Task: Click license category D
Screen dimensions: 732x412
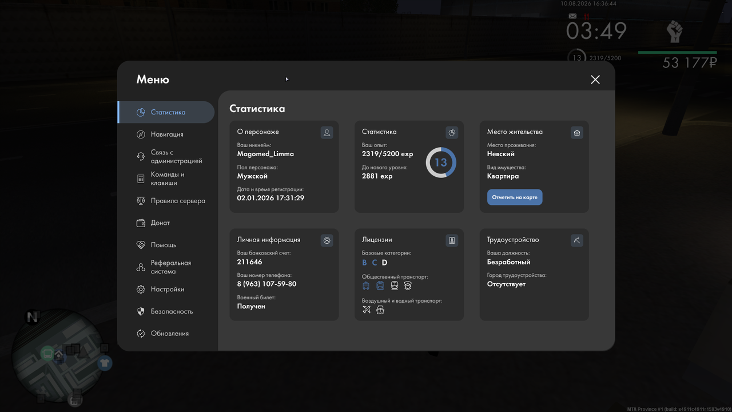Action: [385, 263]
